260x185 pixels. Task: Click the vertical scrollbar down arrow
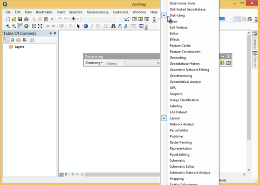(x=249, y=170)
